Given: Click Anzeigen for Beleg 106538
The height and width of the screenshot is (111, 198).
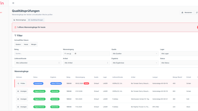Looking at the screenshot, I should click(x=22, y=107).
